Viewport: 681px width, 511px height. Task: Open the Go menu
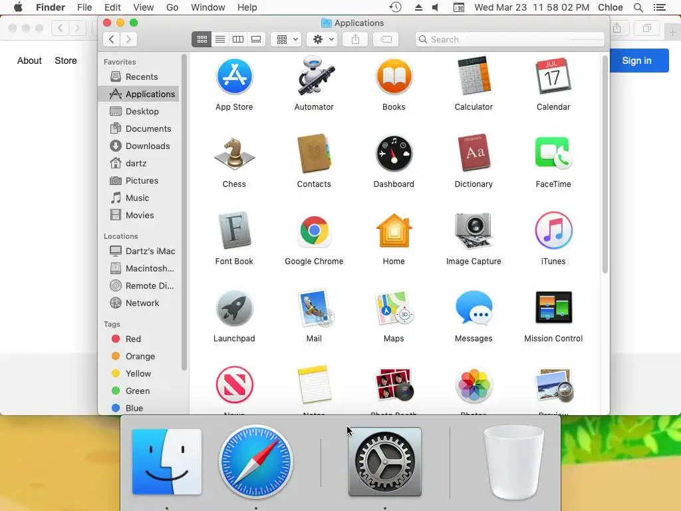point(172,7)
